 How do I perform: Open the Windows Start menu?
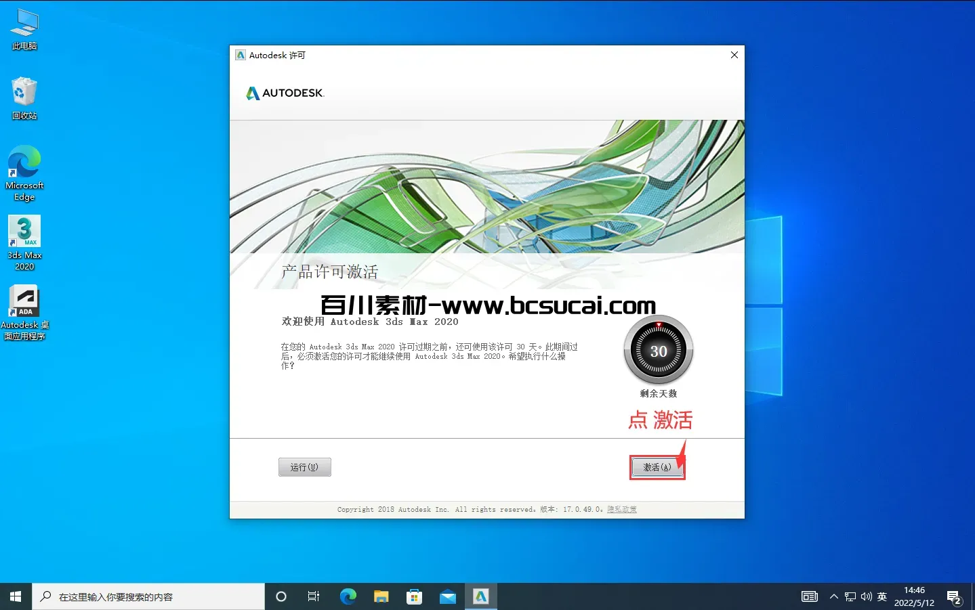tap(16, 596)
